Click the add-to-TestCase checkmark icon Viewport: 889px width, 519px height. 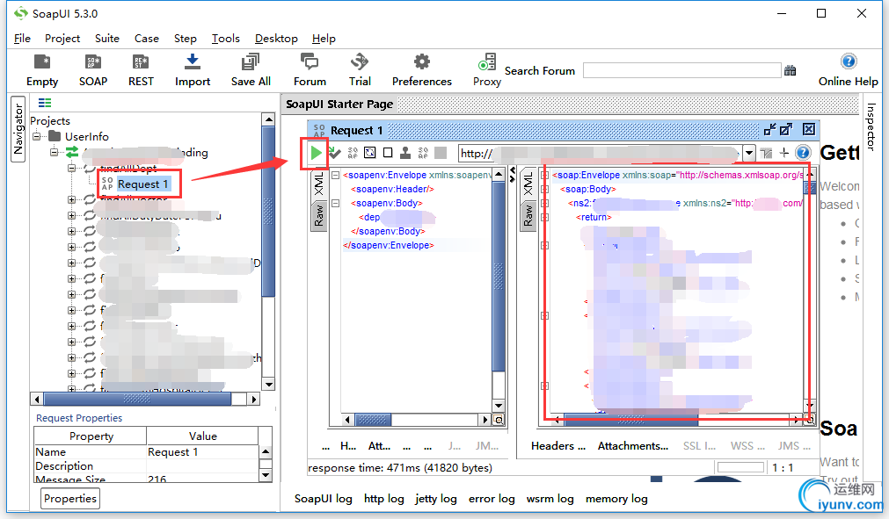pyautogui.click(x=334, y=153)
